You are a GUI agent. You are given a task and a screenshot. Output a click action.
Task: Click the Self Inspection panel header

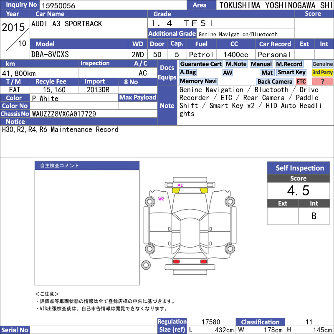(299, 168)
